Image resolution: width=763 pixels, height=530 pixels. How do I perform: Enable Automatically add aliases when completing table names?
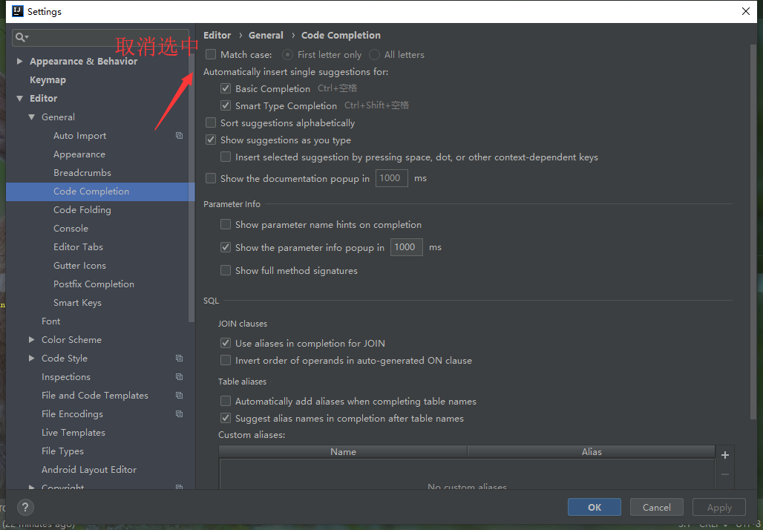[226, 402]
